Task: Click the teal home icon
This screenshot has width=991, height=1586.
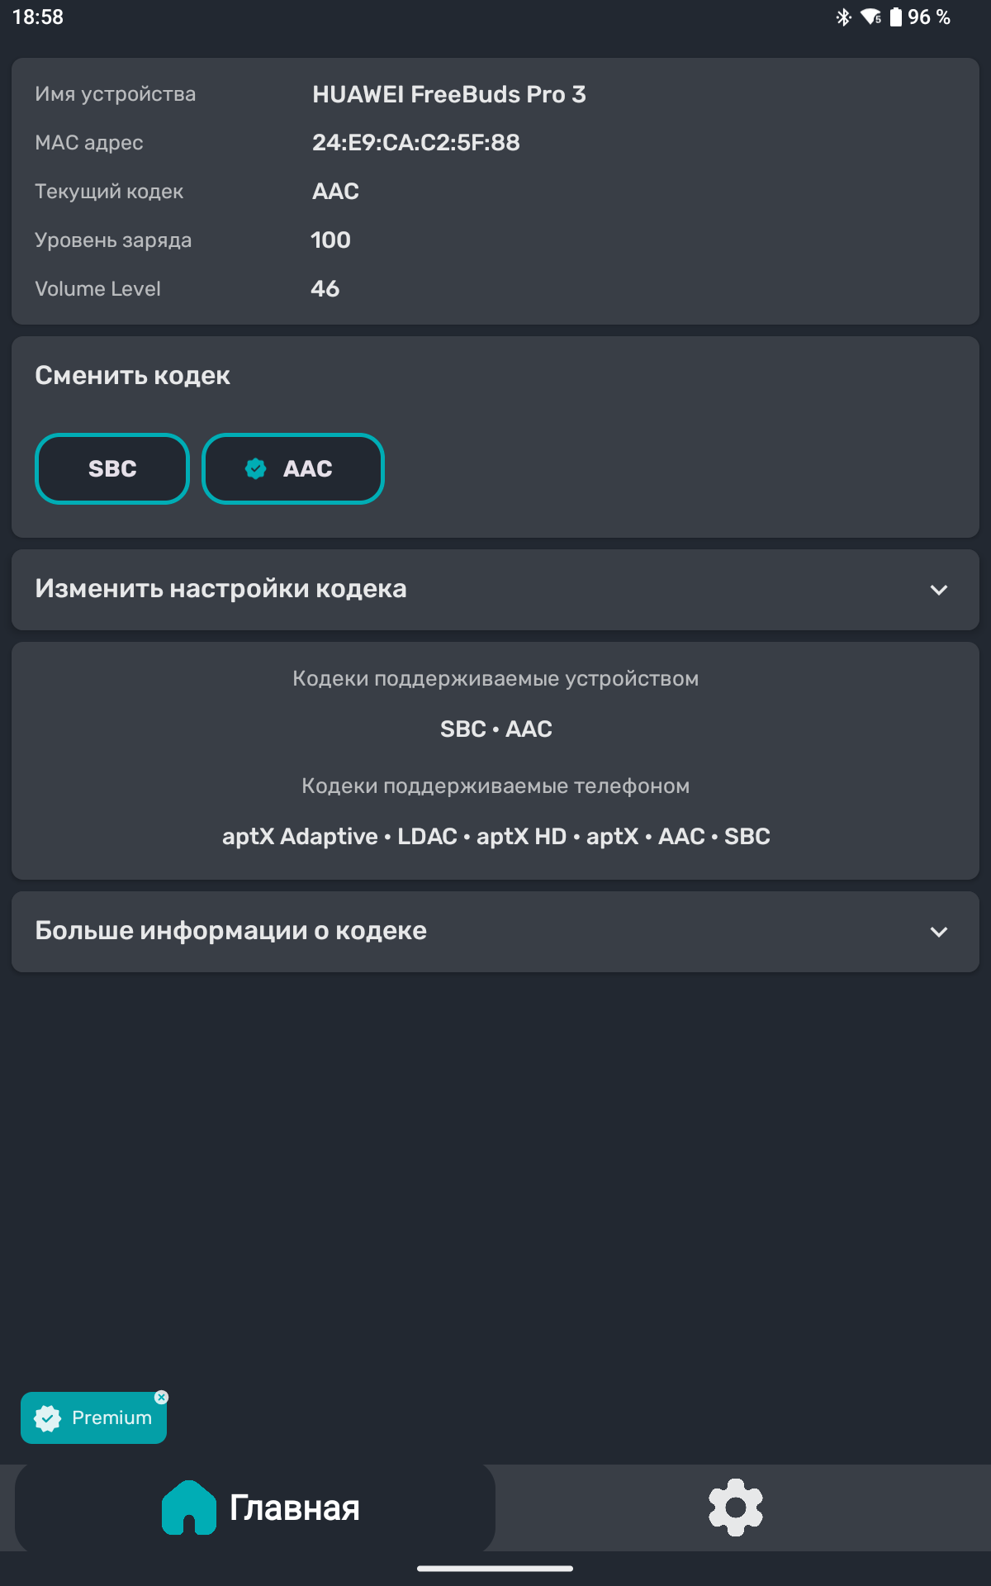Action: pyautogui.click(x=189, y=1508)
